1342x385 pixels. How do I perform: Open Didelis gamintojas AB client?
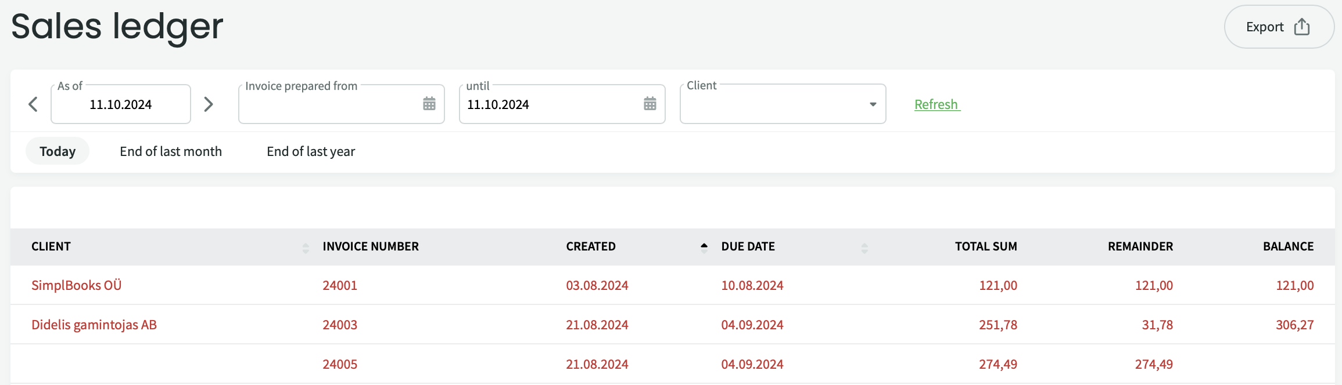click(x=94, y=325)
